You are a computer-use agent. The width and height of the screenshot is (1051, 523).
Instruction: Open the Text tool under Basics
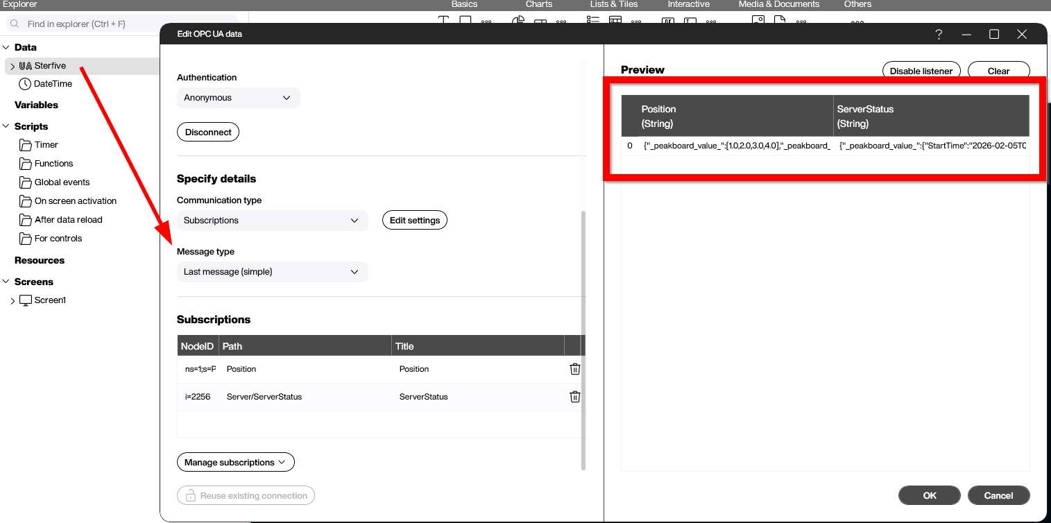coord(442,20)
